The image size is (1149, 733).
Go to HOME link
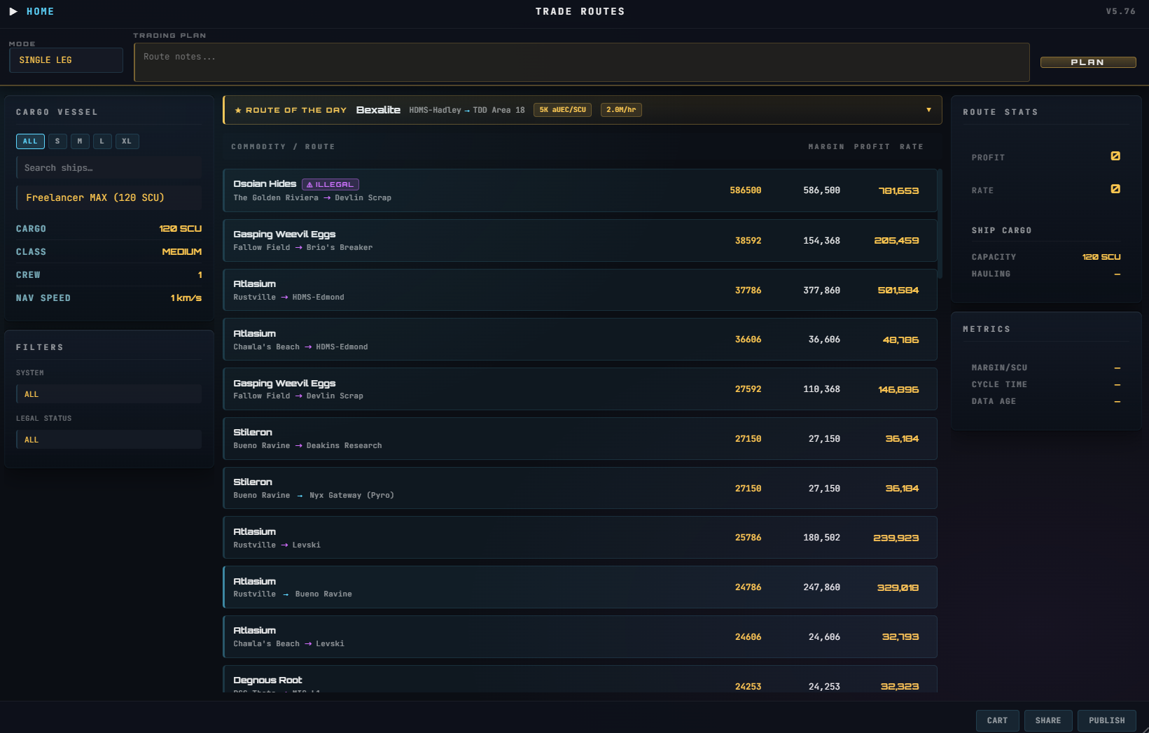tap(40, 11)
